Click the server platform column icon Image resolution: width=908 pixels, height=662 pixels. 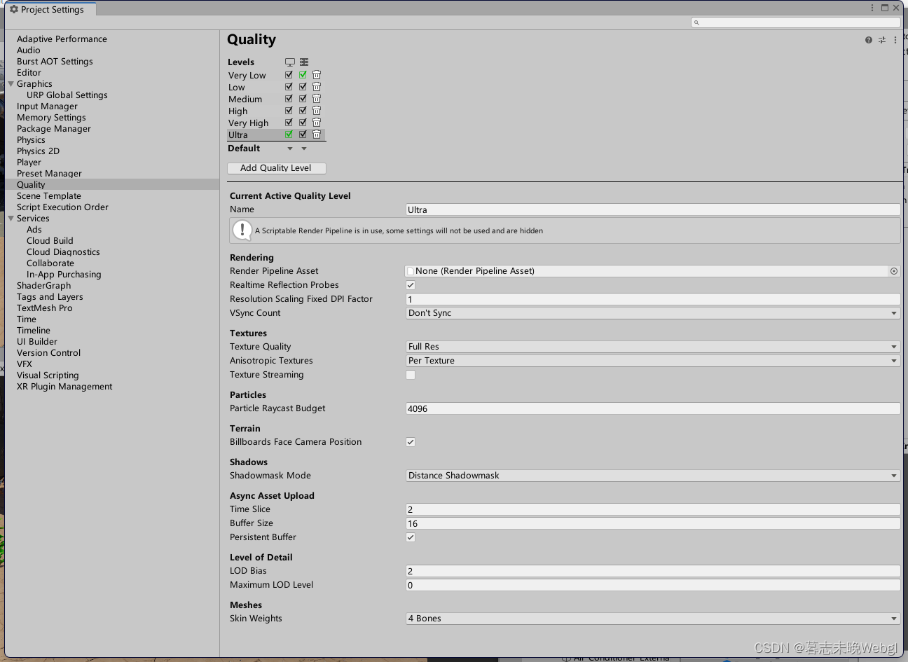pyautogui.click(x=304, y=62)
